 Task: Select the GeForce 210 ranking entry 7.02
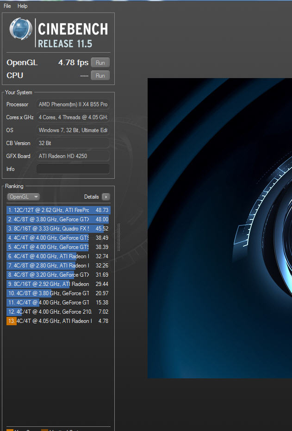pyautogui.click(x=58, y=312)
